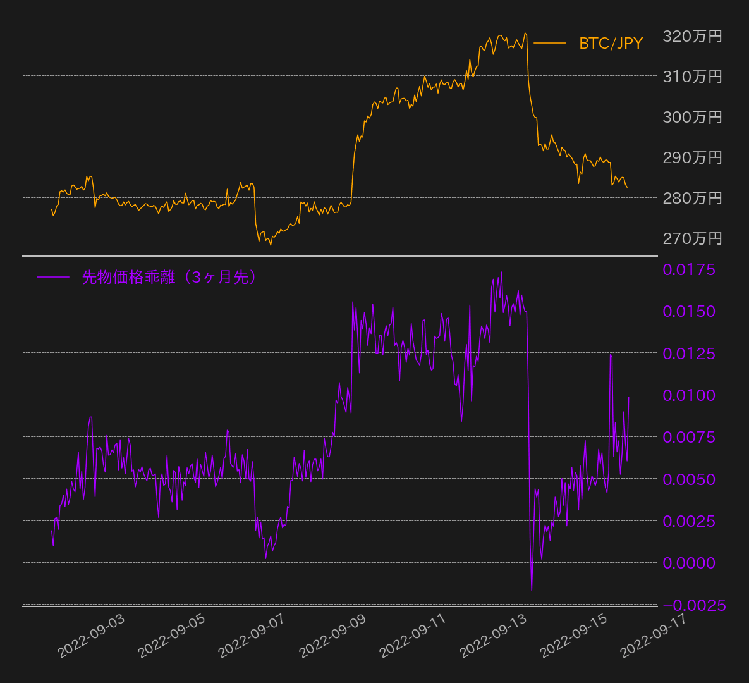The height and width of the screenshot is (683, 749).
Task: Click the 300万円 price axis label
Action: tap(691, 117)
